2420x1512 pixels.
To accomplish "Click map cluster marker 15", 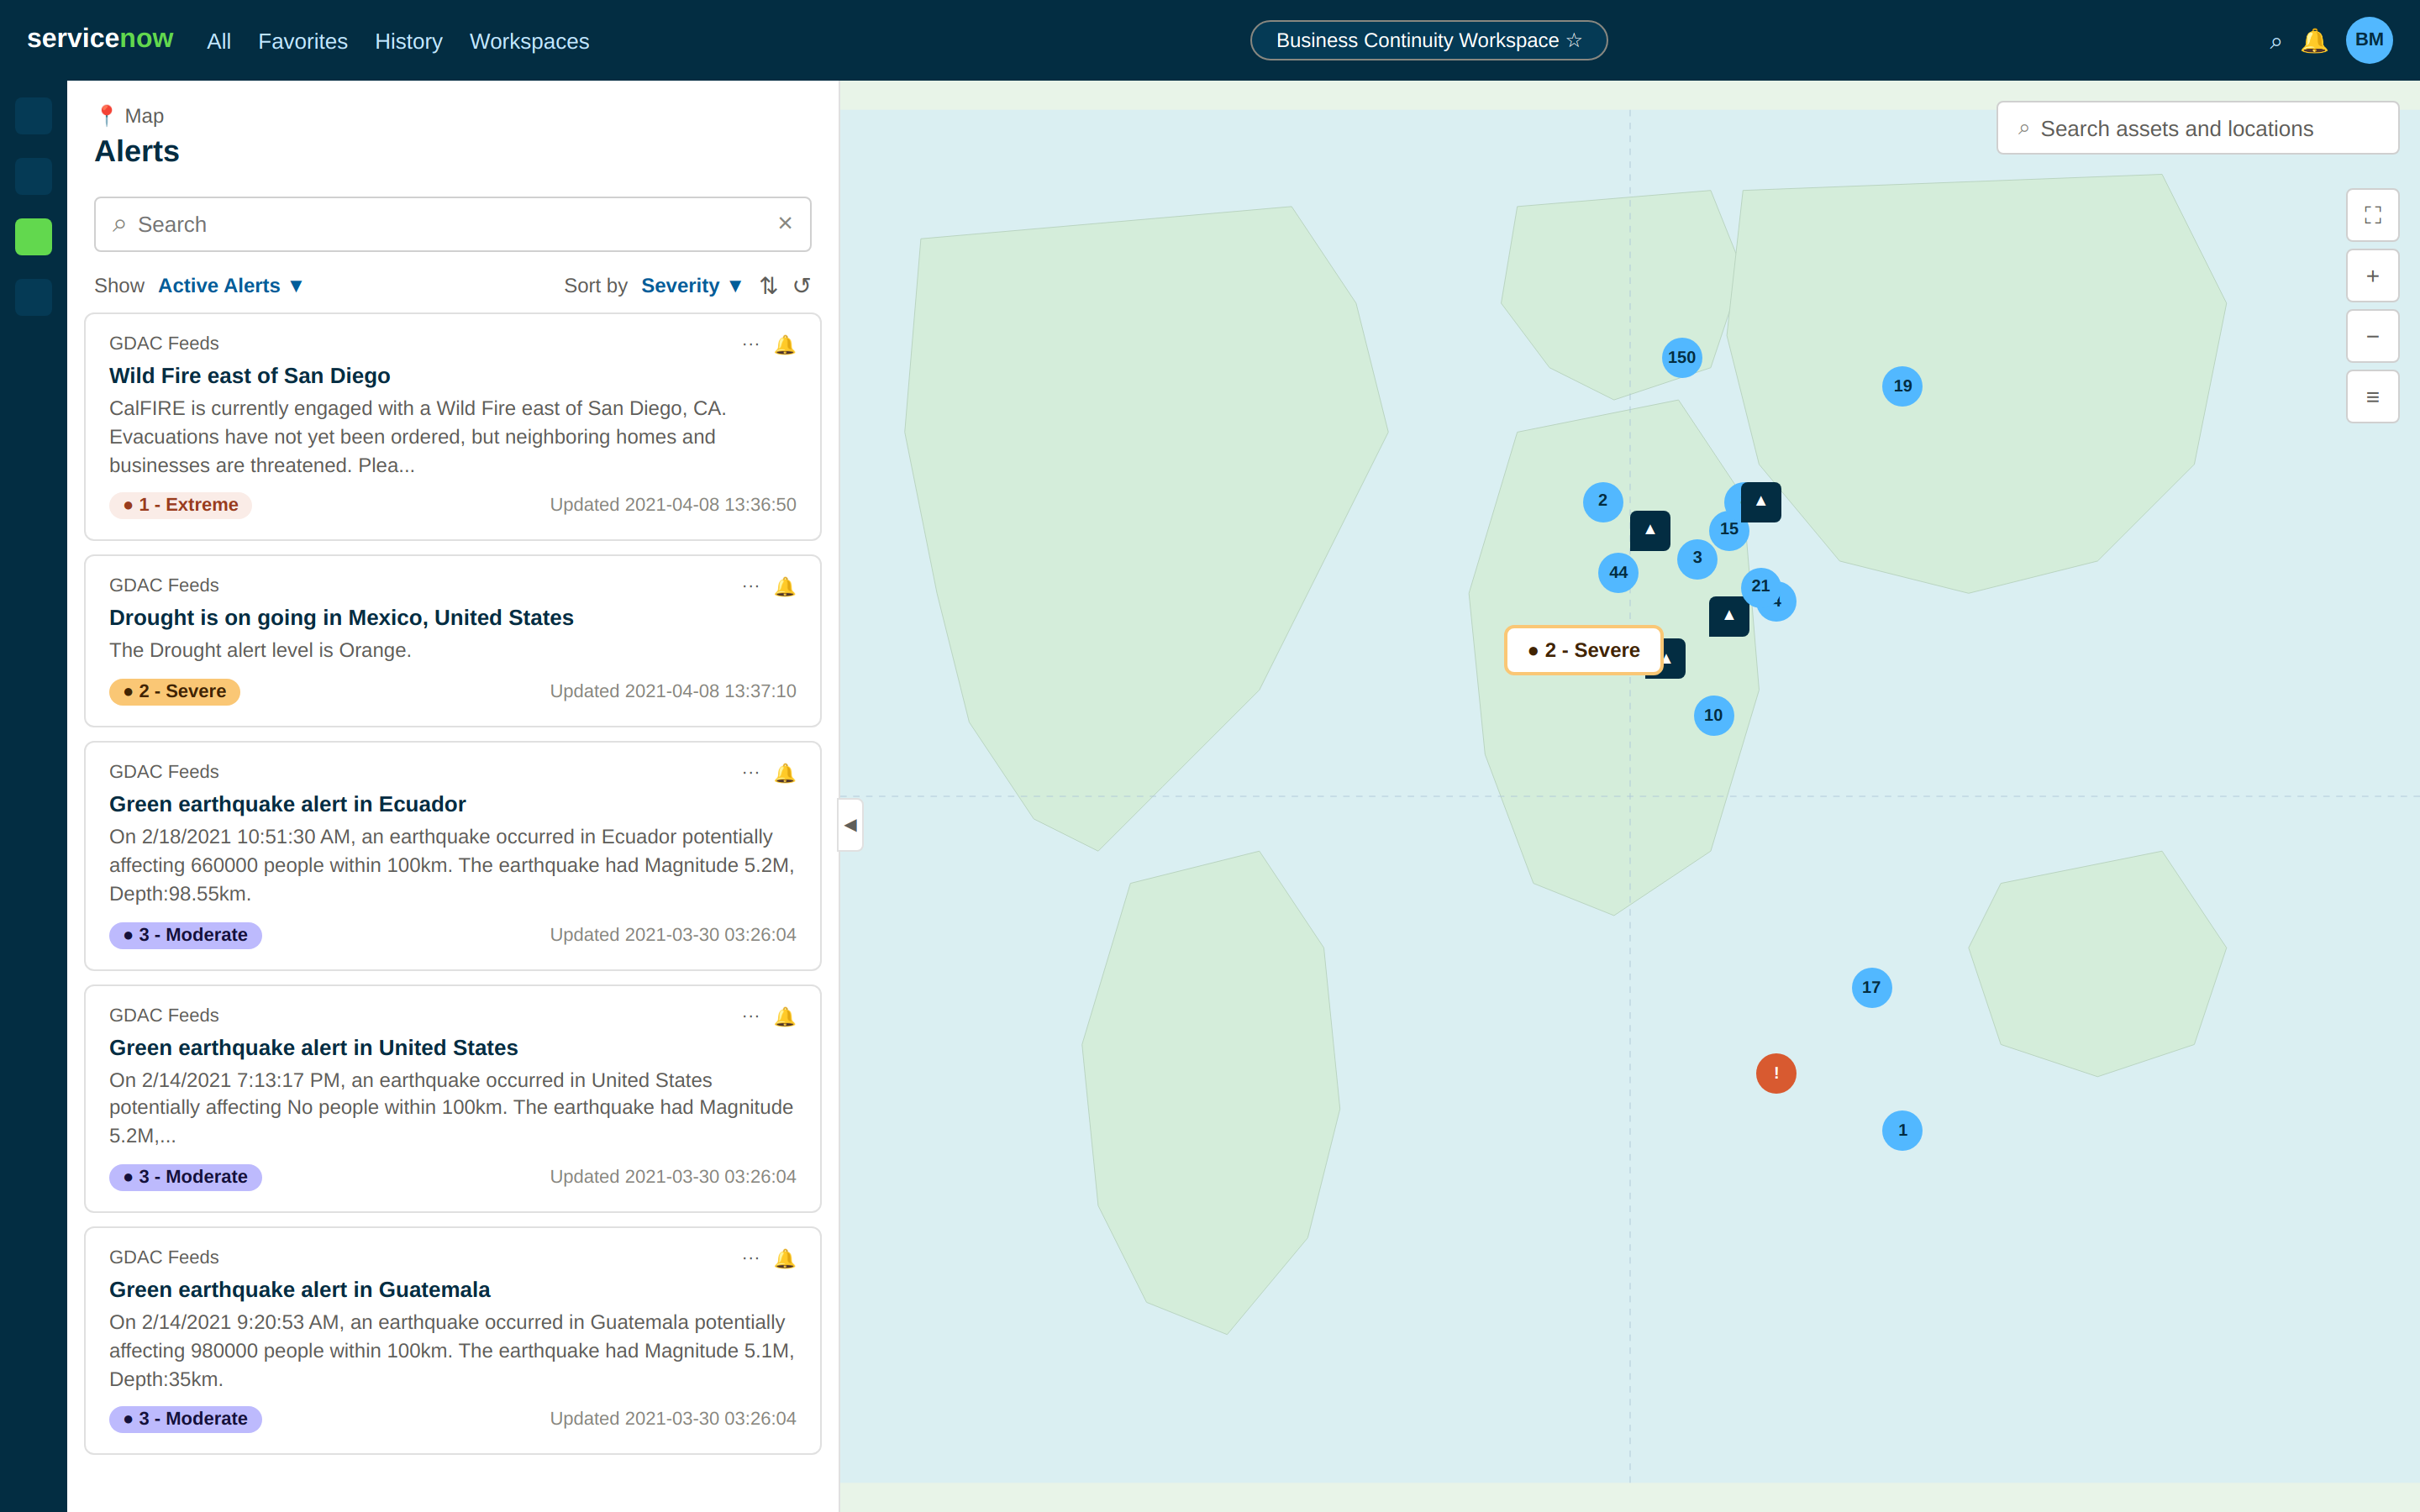I will (1729, 530).
